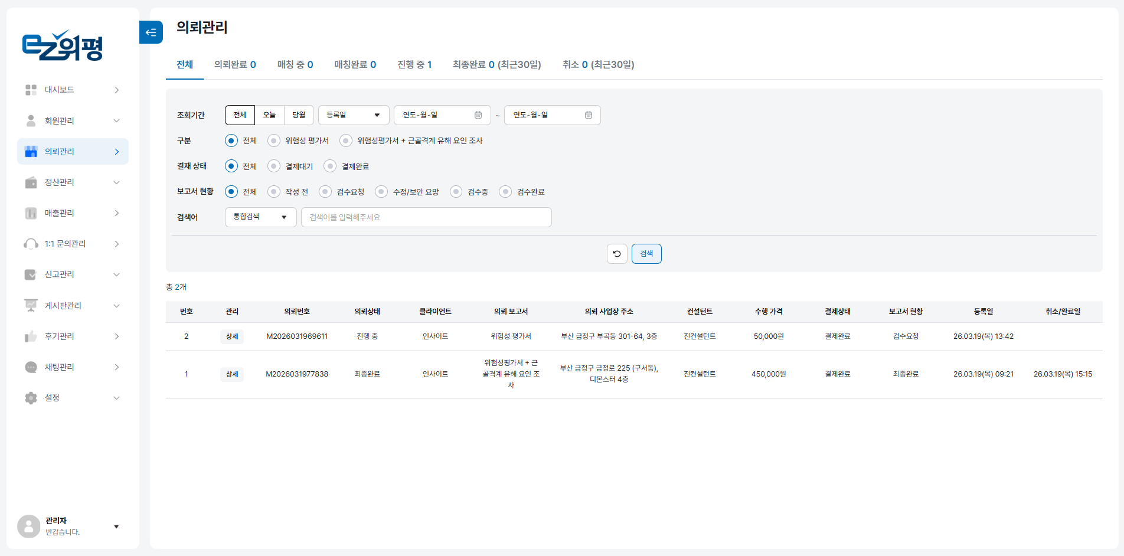Click the 정산관리 wallet icon
This screenshot has width=1124, height=556.
[31, 182]
